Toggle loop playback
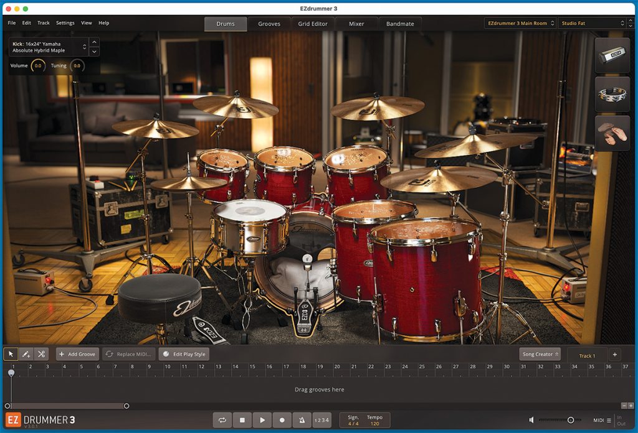The width and height of the screenshot is (638, 433). (222, 420)
